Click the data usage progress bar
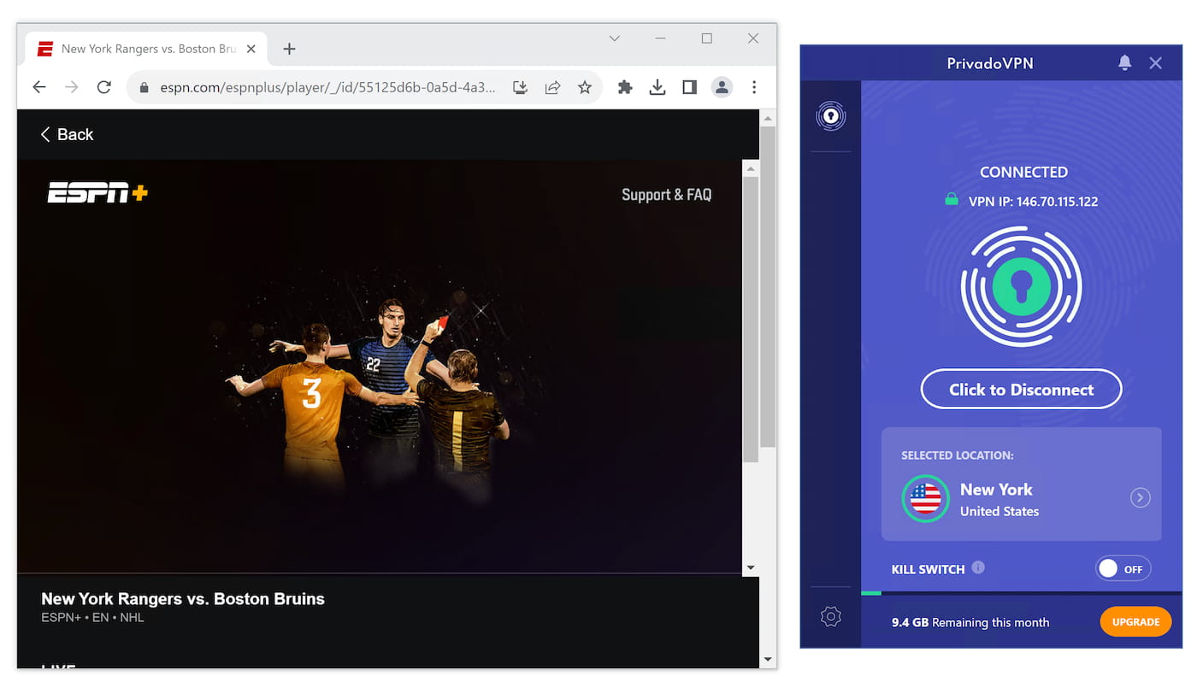The width and height of the screenshot is (1197, 687). pos(1022,593)
